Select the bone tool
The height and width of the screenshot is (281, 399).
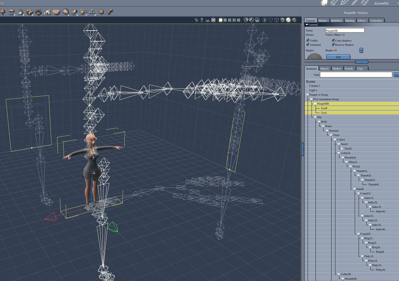[x=110, y=12]
